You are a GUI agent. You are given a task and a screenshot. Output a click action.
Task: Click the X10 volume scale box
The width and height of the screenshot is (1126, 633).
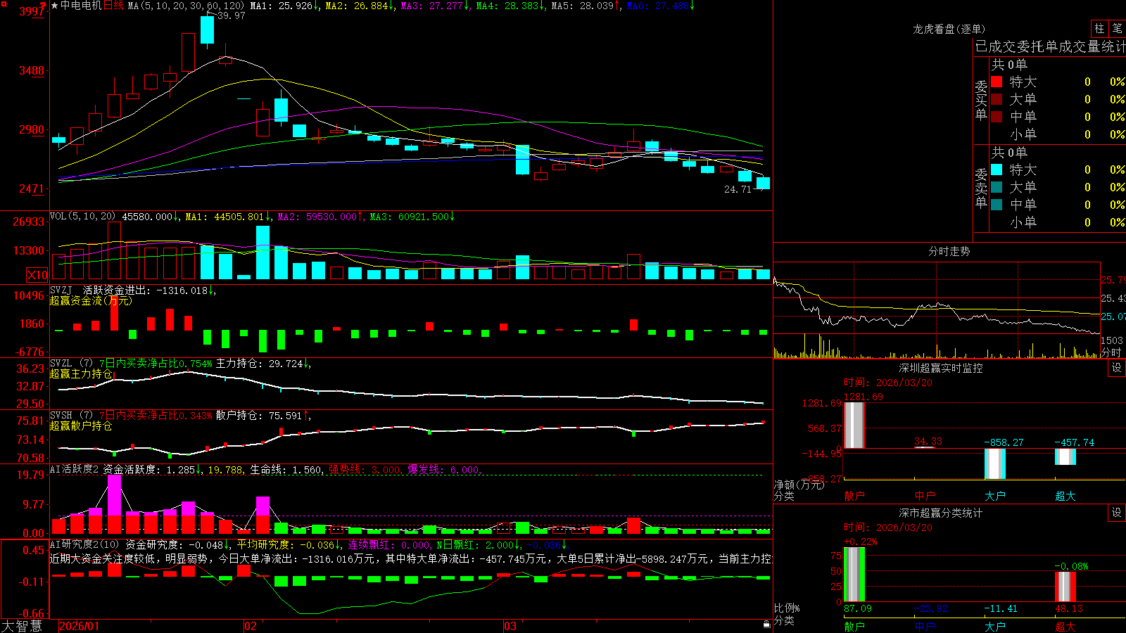[x=37, y=275]
